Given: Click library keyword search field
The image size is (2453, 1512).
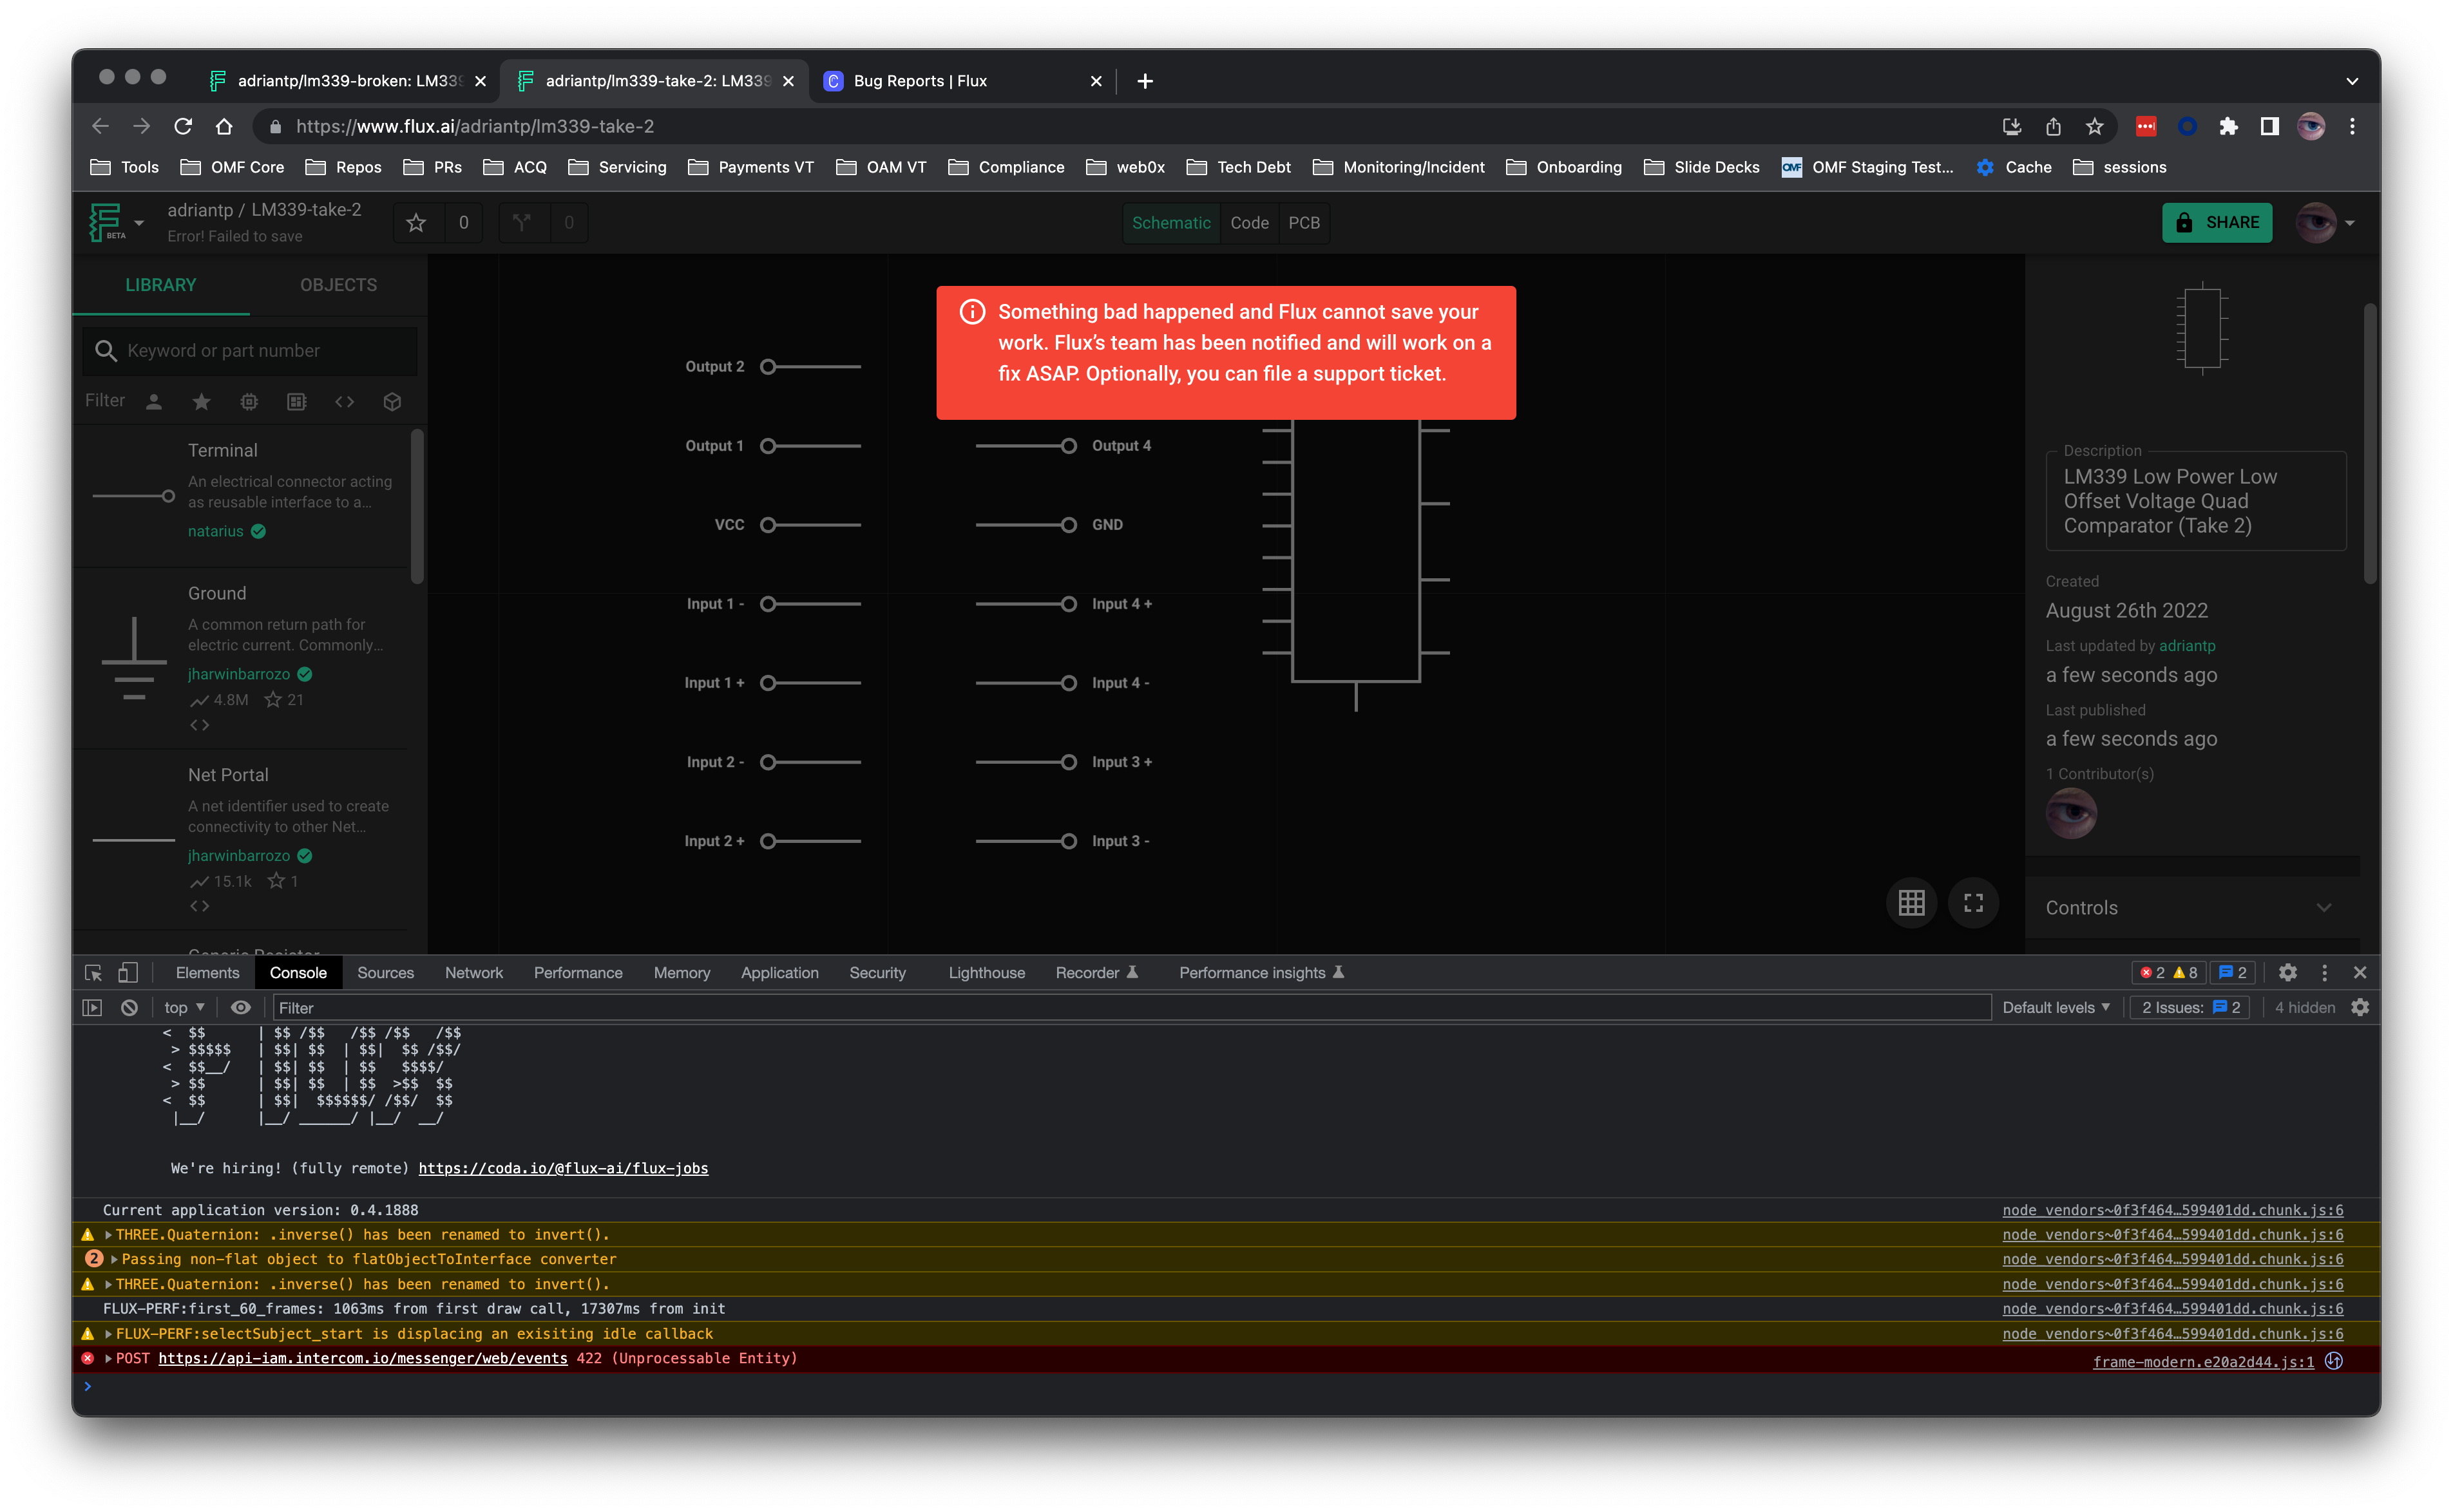Looking at the screenshot, I should pos(250,351).
